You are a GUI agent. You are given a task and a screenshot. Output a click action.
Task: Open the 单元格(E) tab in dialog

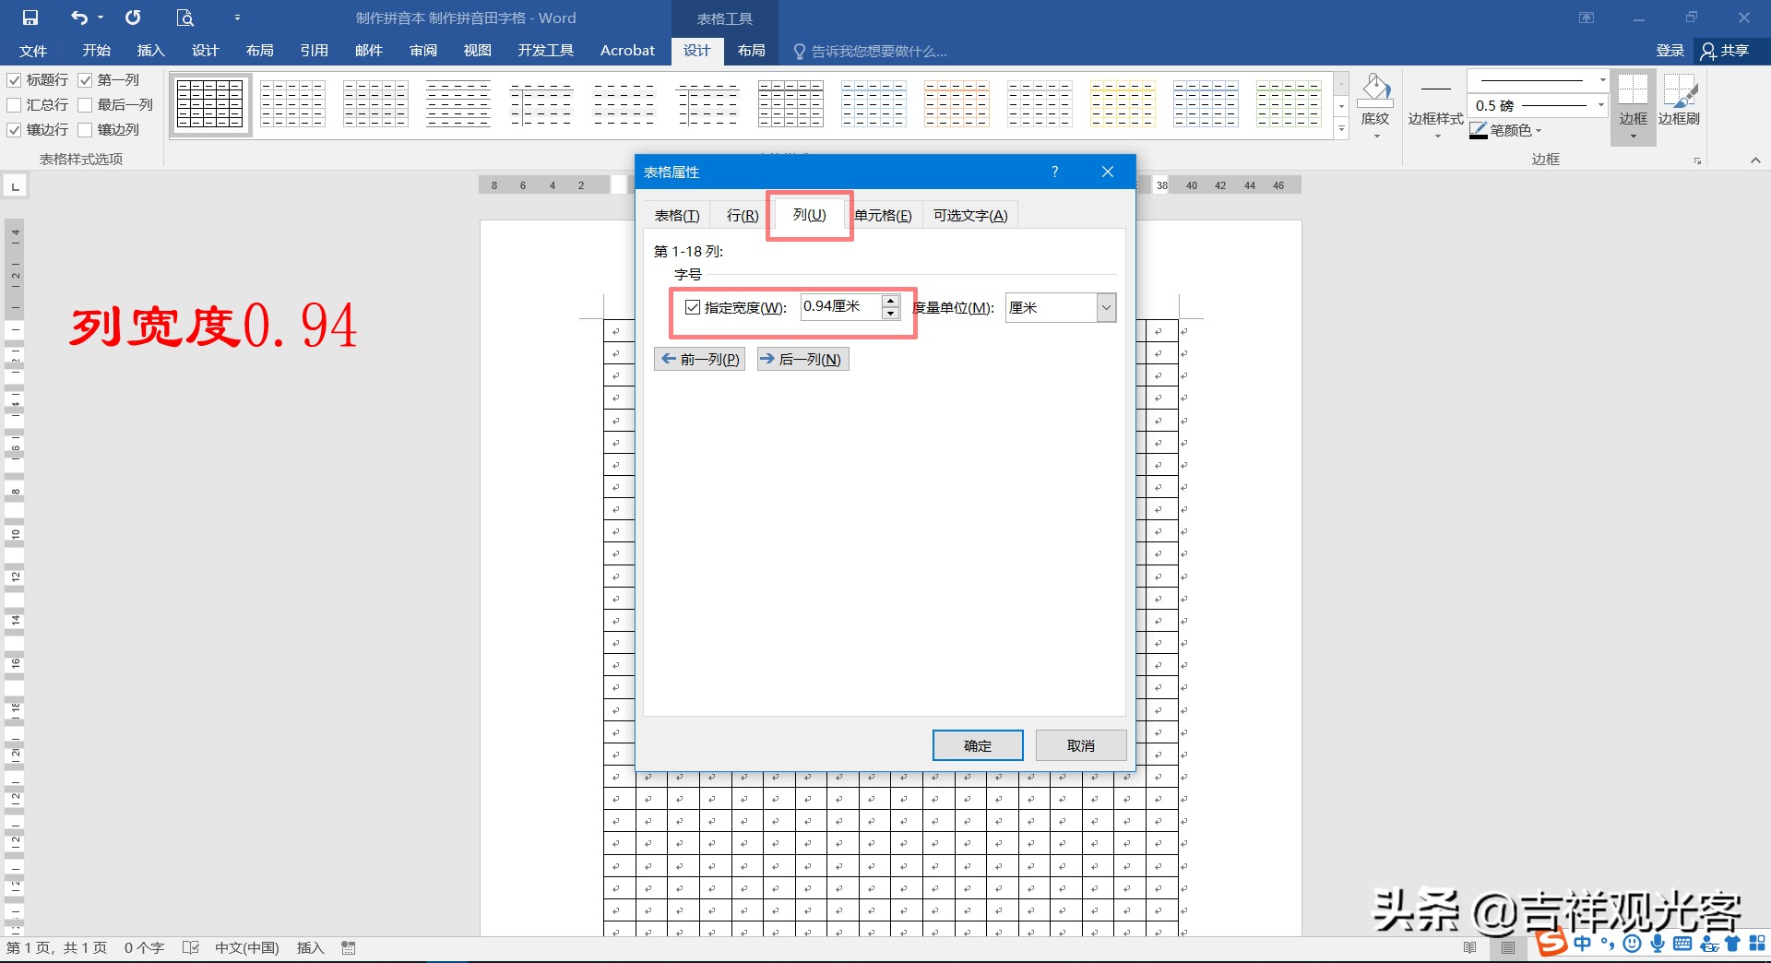(883, 215)
